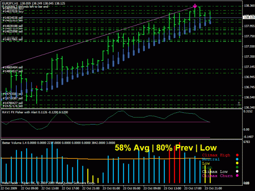Click the blue Neutral legend dot

point(237,159)
